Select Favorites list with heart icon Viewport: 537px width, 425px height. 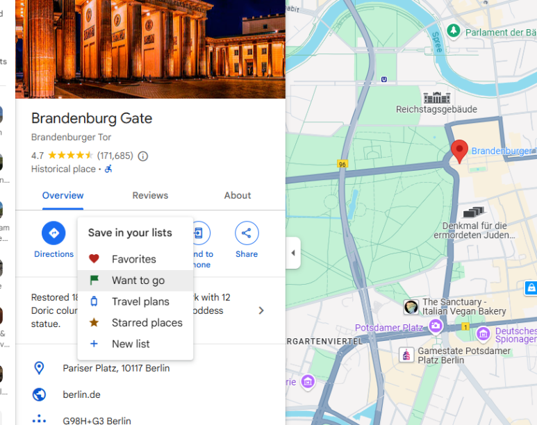(135, 259)
